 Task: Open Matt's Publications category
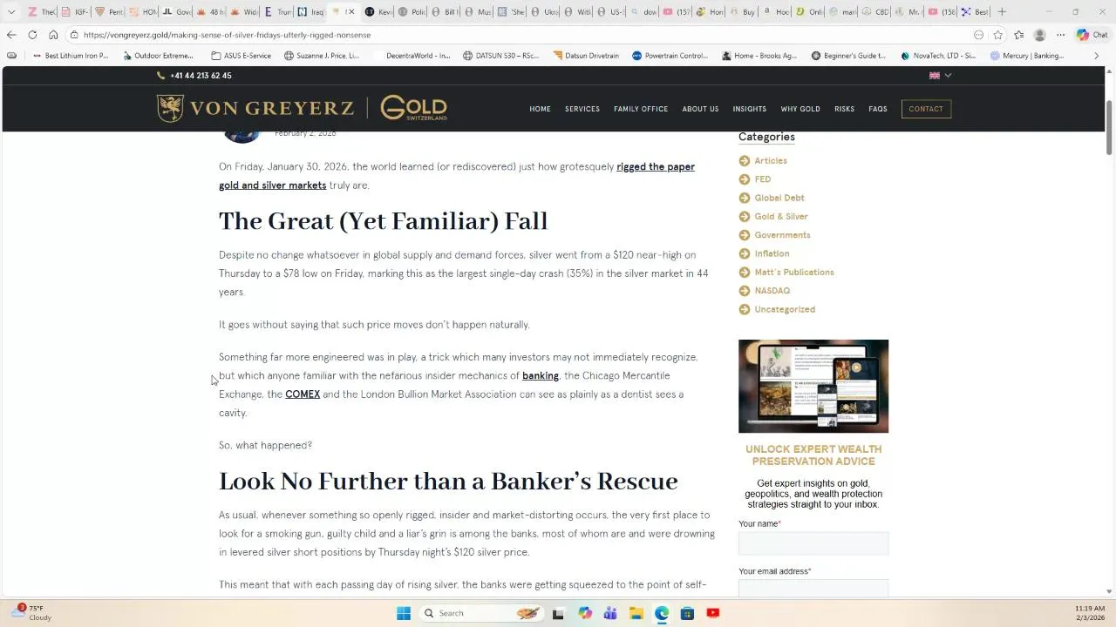pos(794,273)
